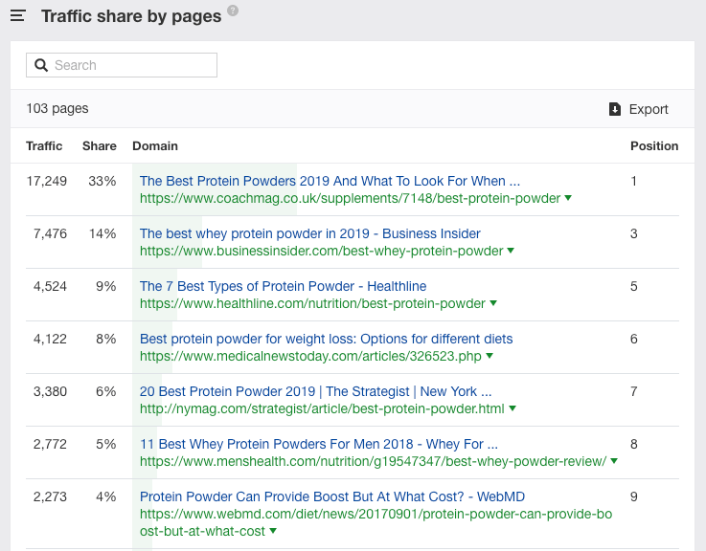The height and width of the screenshot is (551, 706).
Task: Click position 6 of the medicalnewstoday row
Action: tap(633, 339)
